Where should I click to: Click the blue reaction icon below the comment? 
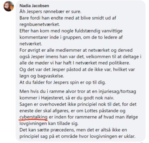click(x=141, y=142)
